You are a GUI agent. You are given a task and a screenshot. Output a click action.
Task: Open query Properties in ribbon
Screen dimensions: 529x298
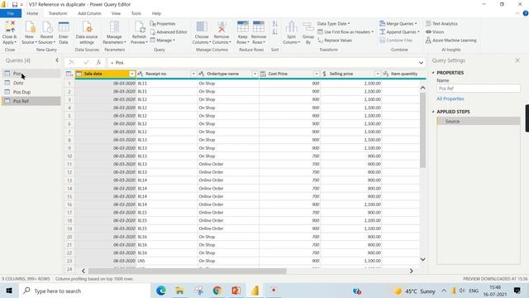163,24
